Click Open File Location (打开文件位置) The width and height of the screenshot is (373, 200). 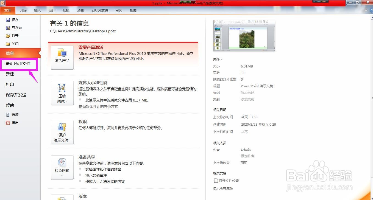pyautogui.click(x=229, y=181)
